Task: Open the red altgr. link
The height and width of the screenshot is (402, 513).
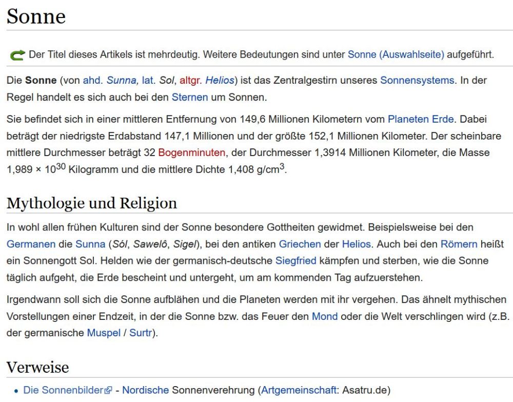Action: click(191, 80)
